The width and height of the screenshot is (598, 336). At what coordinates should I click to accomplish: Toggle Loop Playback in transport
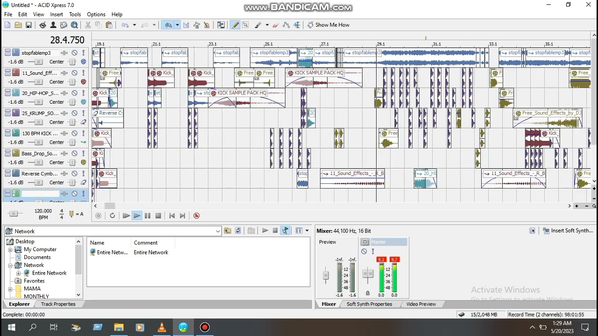tap(112, 216)
